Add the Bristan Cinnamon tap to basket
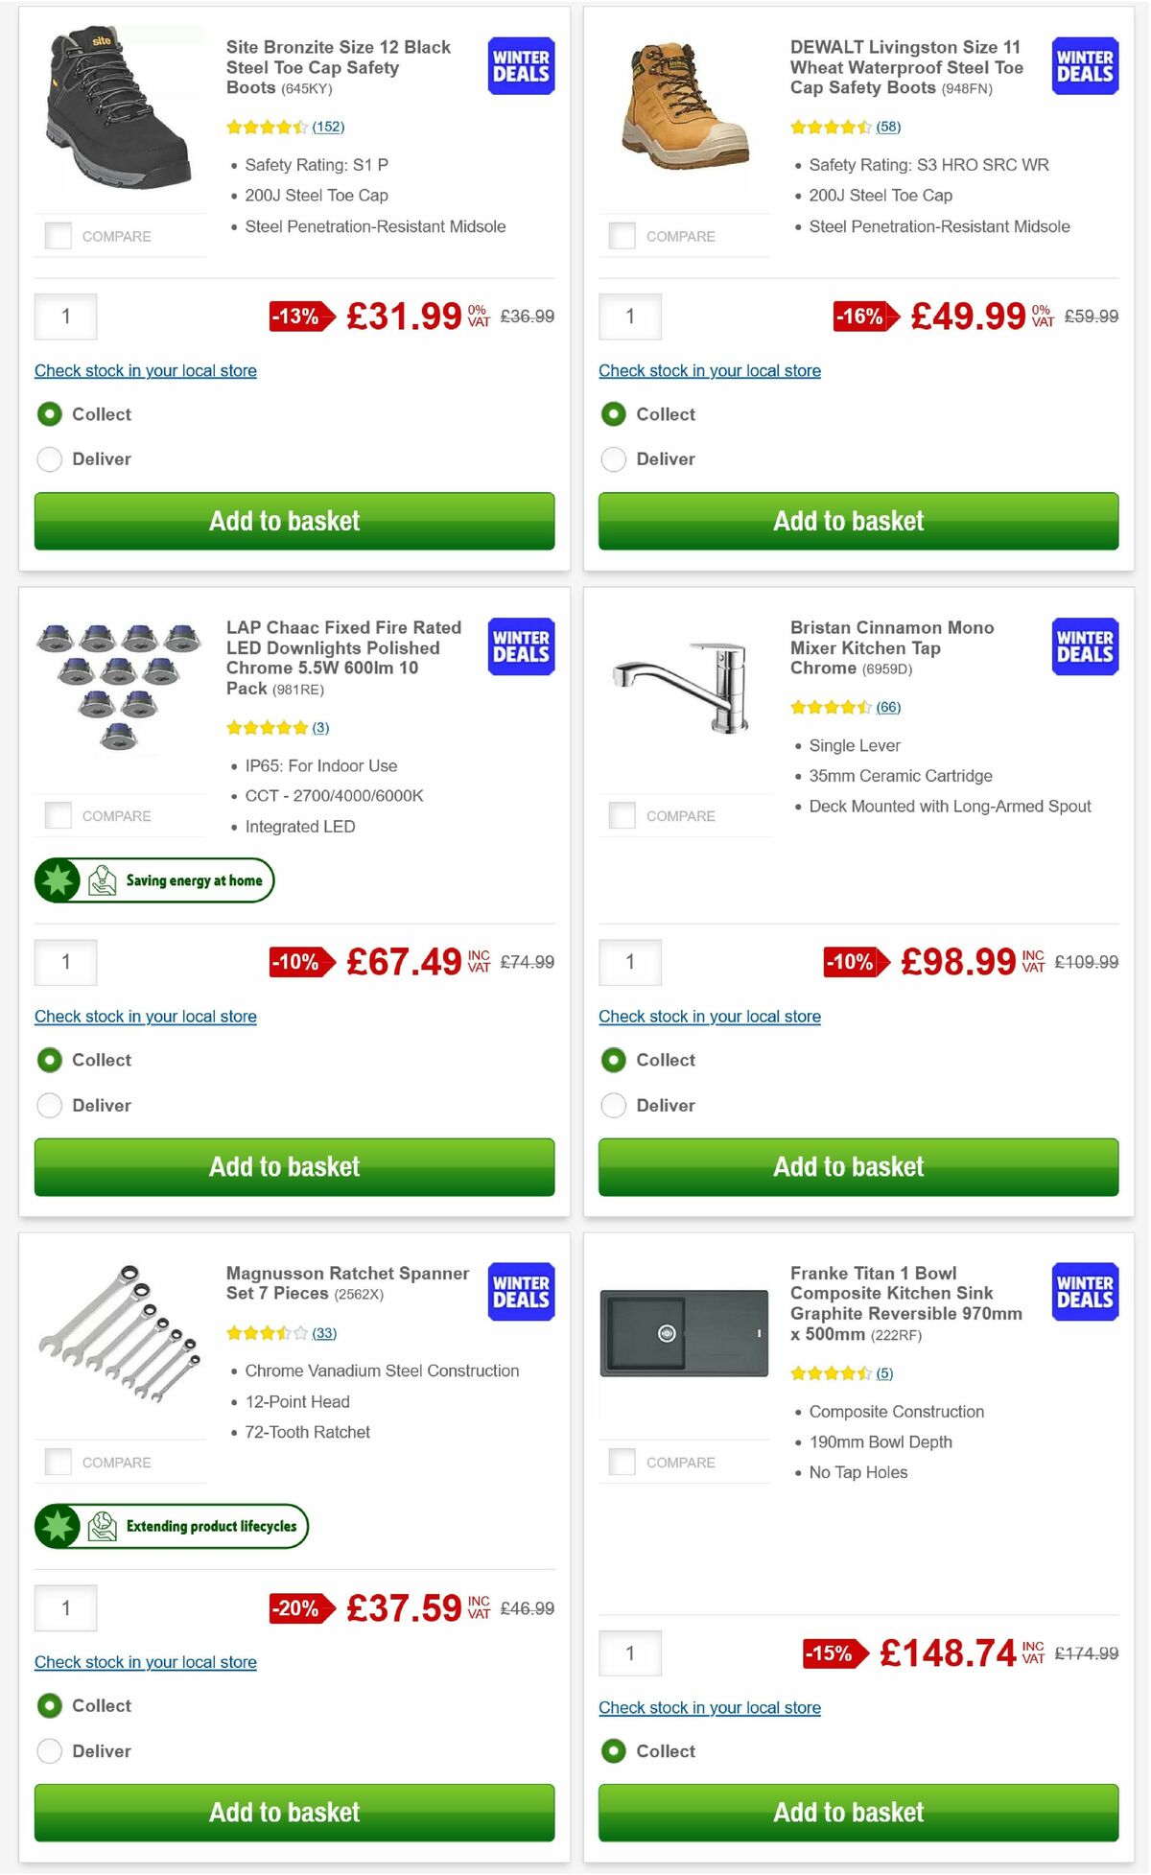This screenshot has height=1875, width=1151. (857, 1167)
